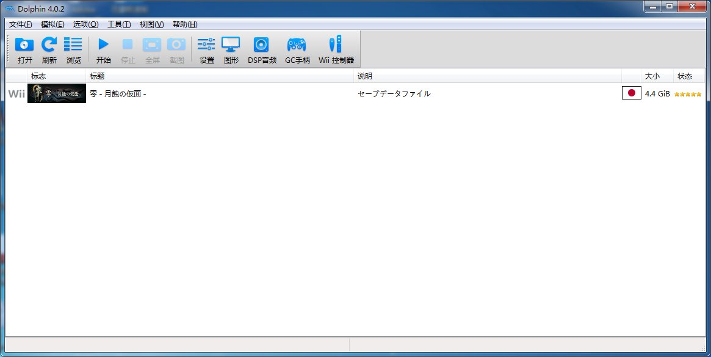The image size is (711, 357).
Task: Start emulation with the 开始 play icon
Action: [103, 49]
